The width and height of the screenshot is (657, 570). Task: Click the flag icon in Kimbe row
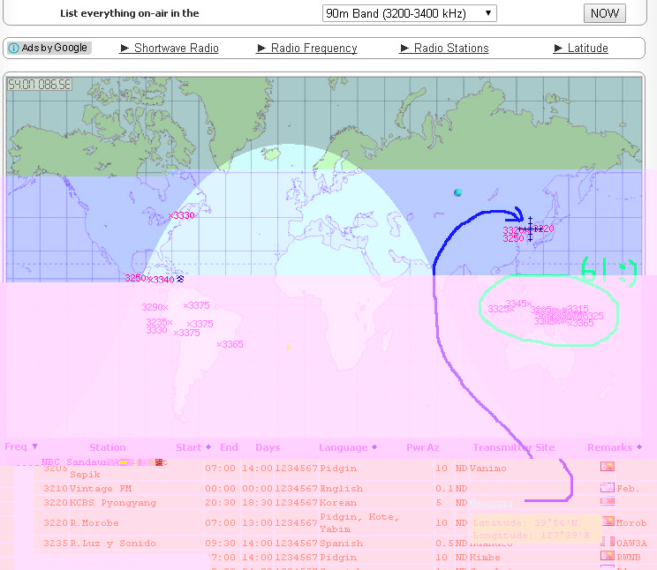pyautogui.click(x=608, y=556)
